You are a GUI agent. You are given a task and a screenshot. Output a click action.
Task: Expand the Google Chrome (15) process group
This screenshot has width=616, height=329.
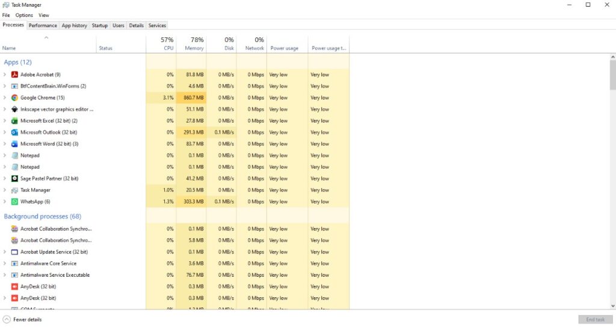point(5,98)
